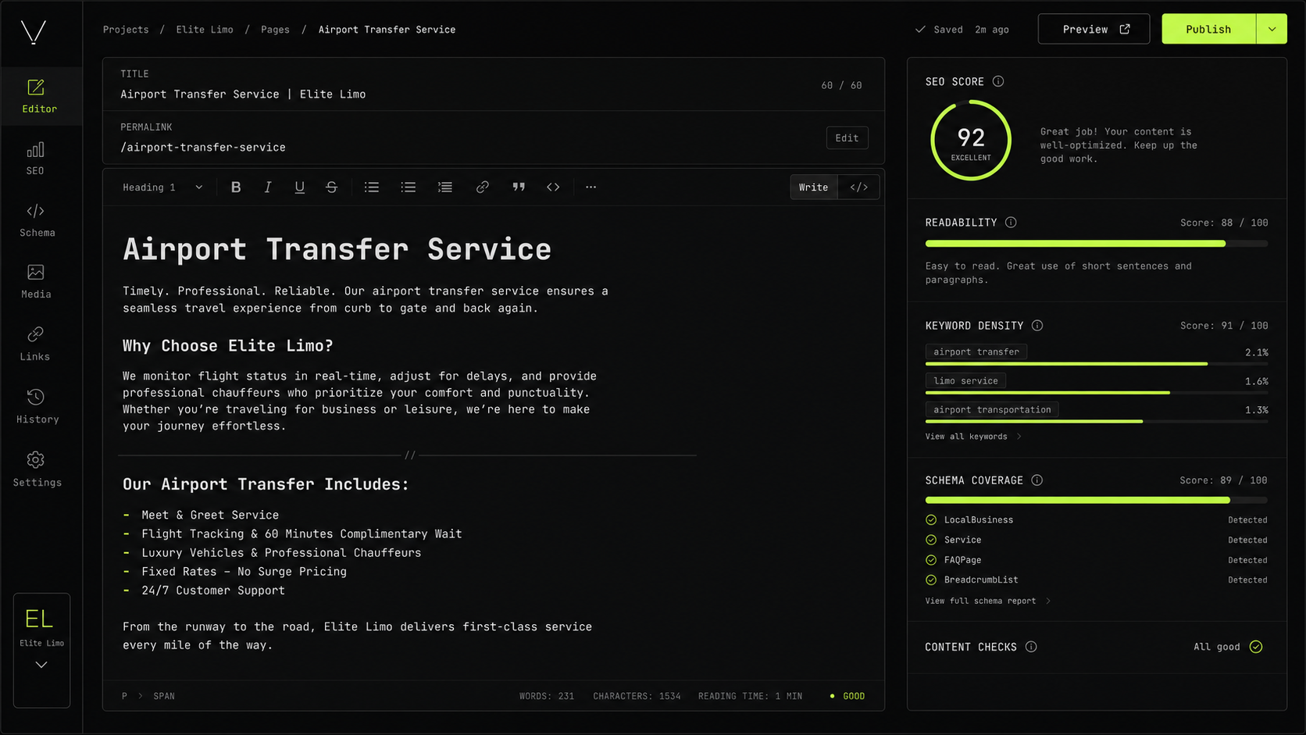This screenshot has height=735, width=1306.
Task: Open the page Preview
Action: [x=1094, y=29]
